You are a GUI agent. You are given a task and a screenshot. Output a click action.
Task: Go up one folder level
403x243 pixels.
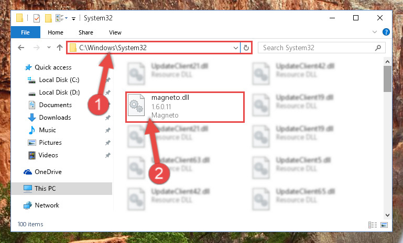tap(60, 48)
